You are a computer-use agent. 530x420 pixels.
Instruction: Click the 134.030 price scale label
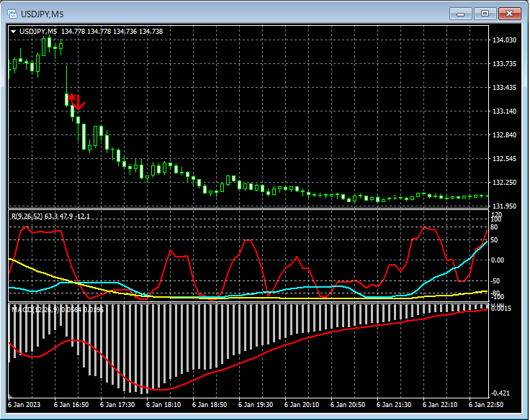point(504,40)
